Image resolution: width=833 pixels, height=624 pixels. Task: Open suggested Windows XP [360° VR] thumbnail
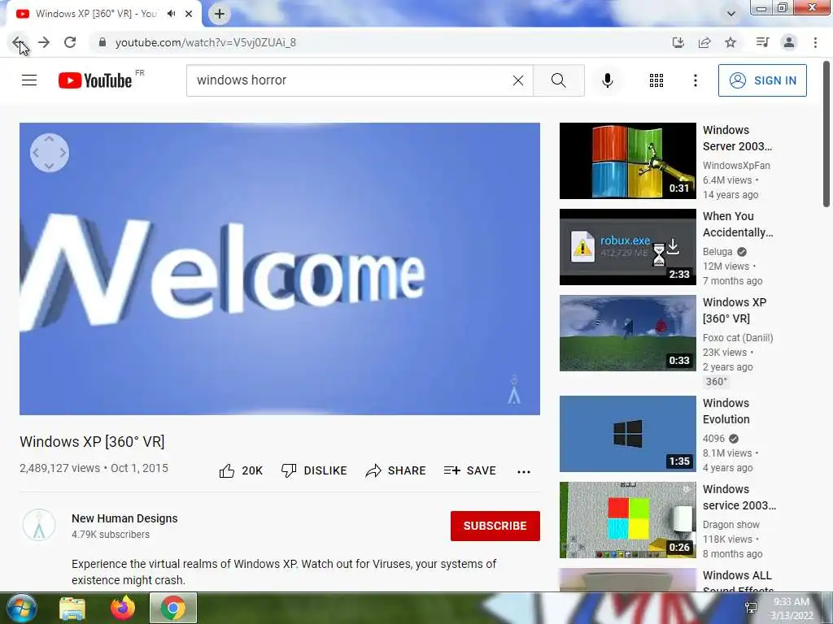[628, 333]
